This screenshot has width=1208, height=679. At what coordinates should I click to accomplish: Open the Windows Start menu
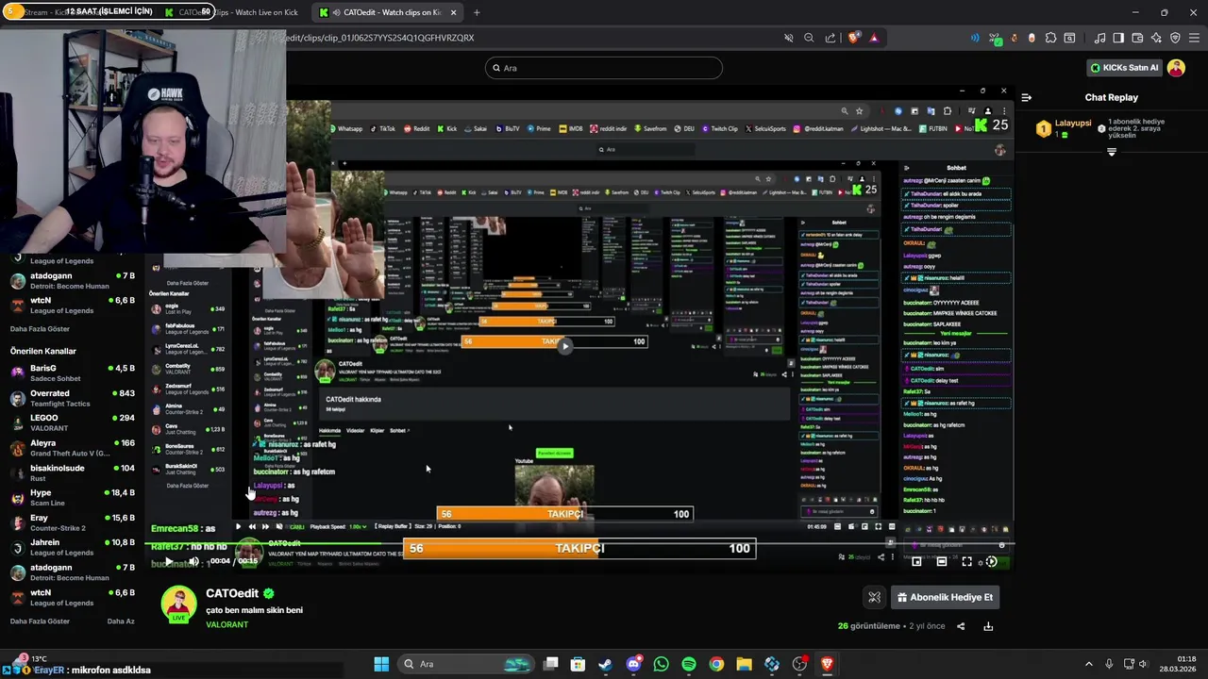(x=381, y=664)
